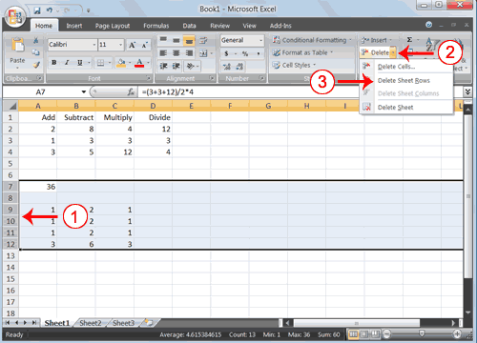Click the Merge and Center icon
This screenshot has width=477, height=343.
(203, 53)
